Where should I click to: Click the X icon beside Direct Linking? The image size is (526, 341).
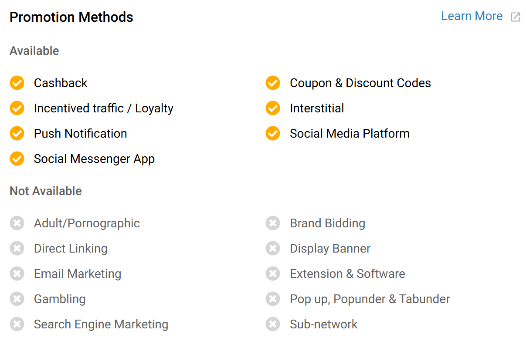point(17,249)
